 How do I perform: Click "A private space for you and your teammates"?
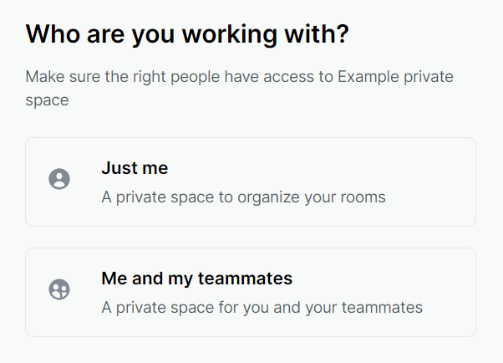[x=262, y=308]
